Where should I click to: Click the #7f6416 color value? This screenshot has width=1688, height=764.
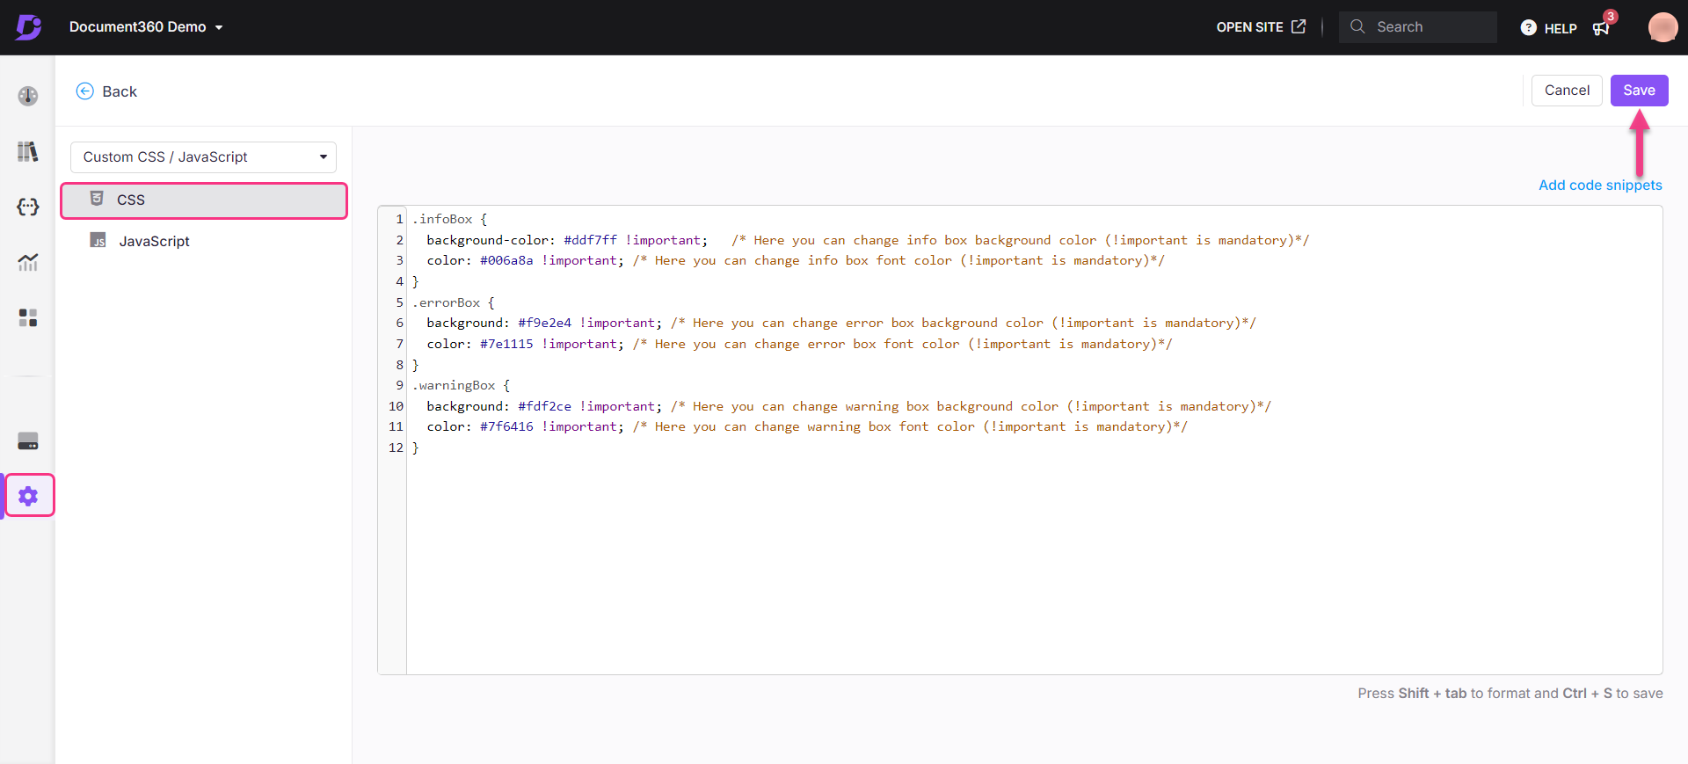click(x=506, y=426)
